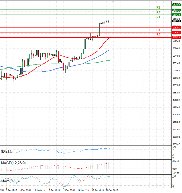
Task: Click the 20836.3 support price tag
Action: [x=177, y=33]
